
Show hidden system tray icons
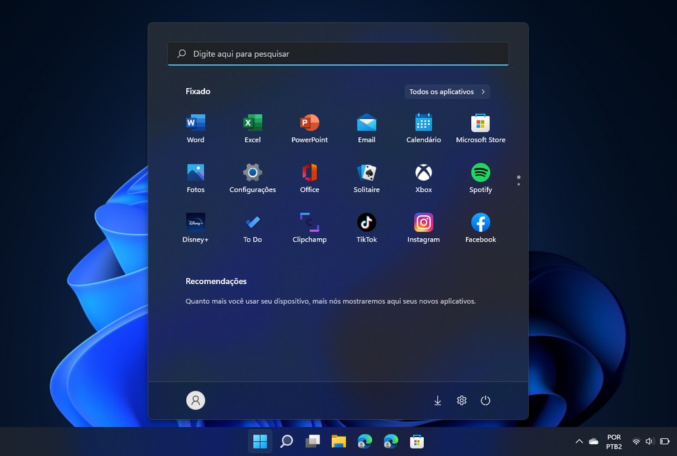(x=579, y=442)
